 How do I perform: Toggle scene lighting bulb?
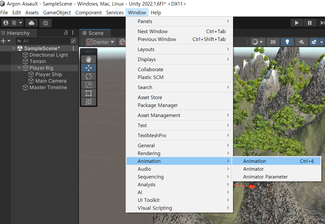coord(287,42)
